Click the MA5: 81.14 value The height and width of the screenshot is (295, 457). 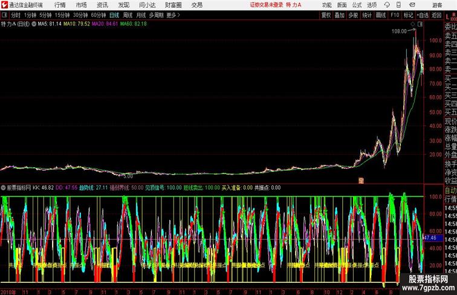pyautogui.click(x=50, y=24)
